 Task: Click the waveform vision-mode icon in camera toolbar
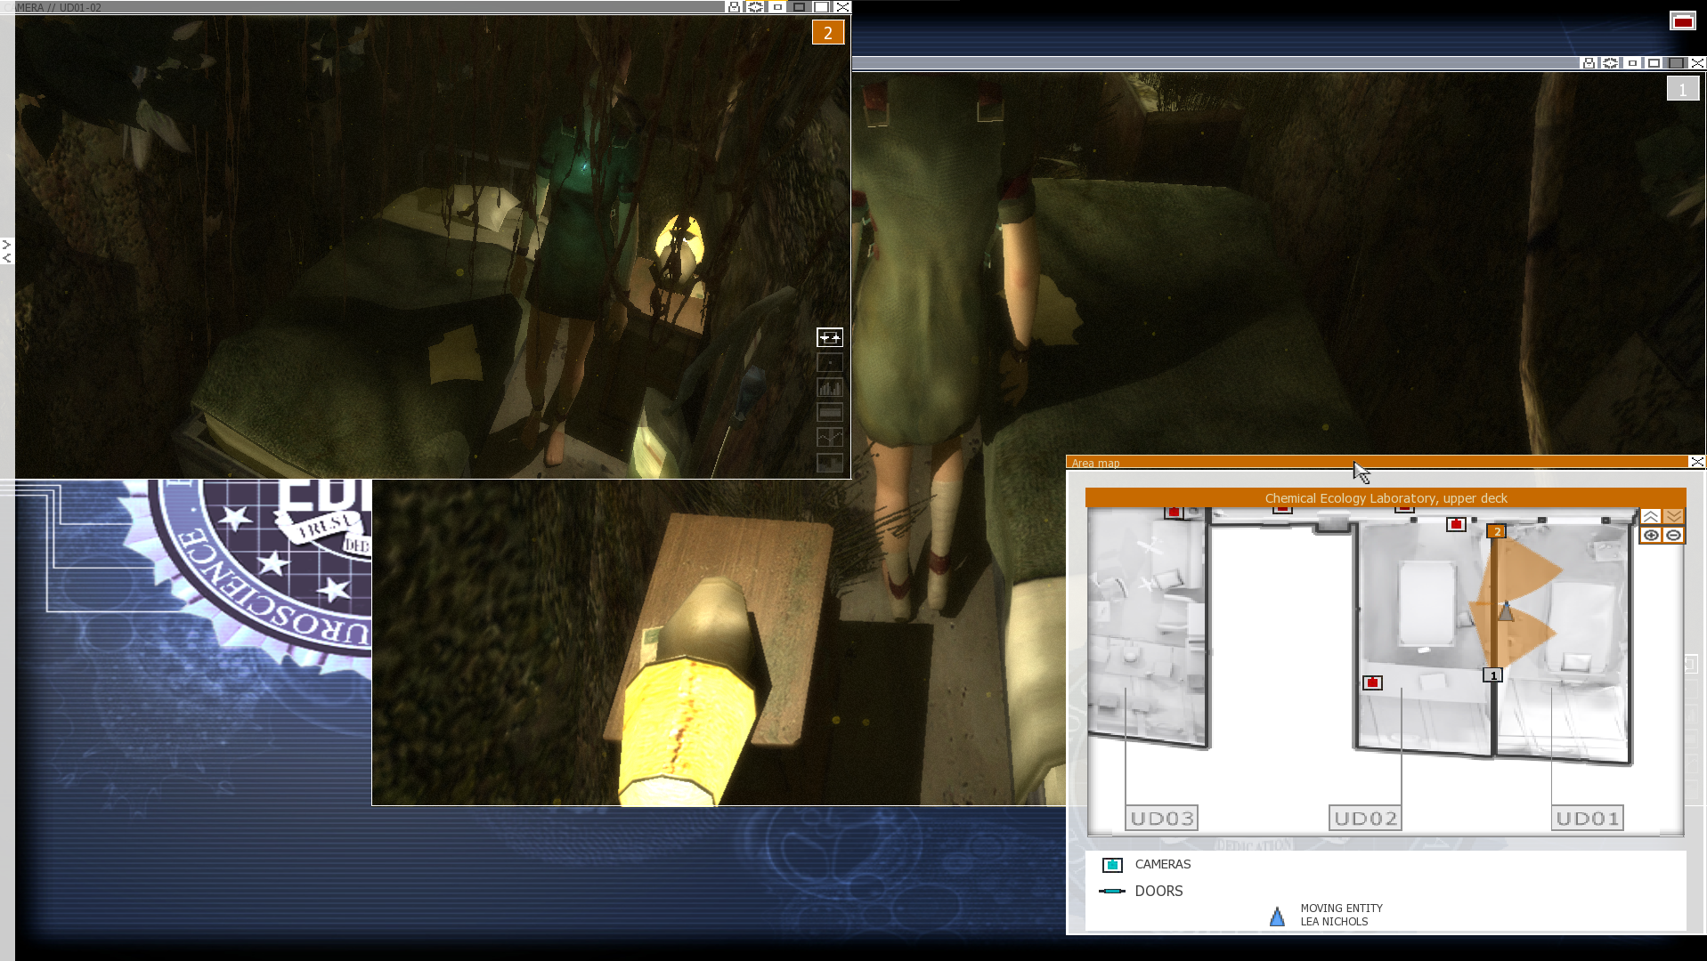pos(829,437)
